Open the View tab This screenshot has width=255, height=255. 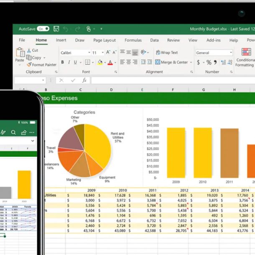[x=193, y=40]
